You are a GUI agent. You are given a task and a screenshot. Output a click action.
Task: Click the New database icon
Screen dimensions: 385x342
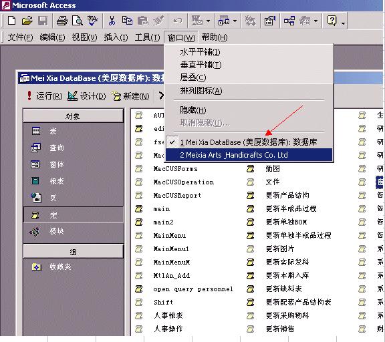(11, 21)
